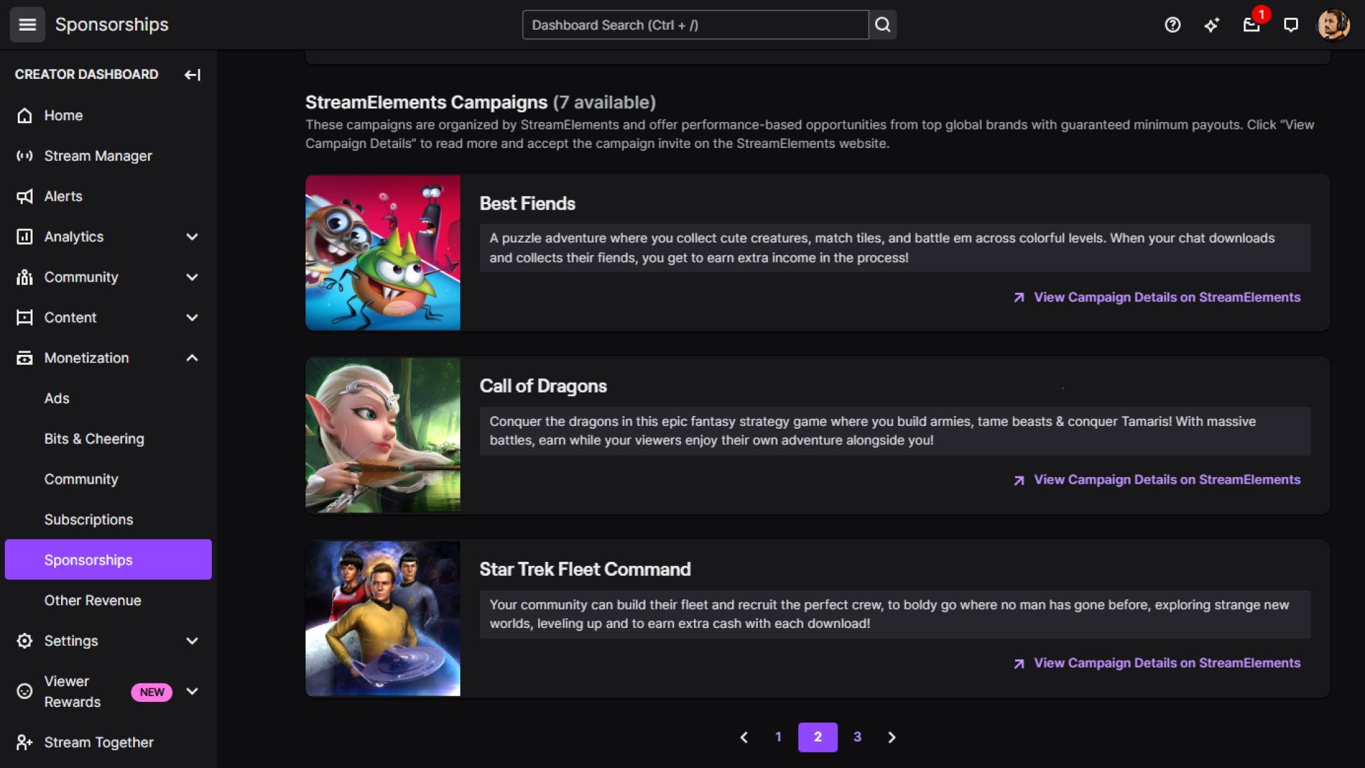The image size is (1365, 768).
Task: Expand the Community section chevron
Action: click(192, 277)
